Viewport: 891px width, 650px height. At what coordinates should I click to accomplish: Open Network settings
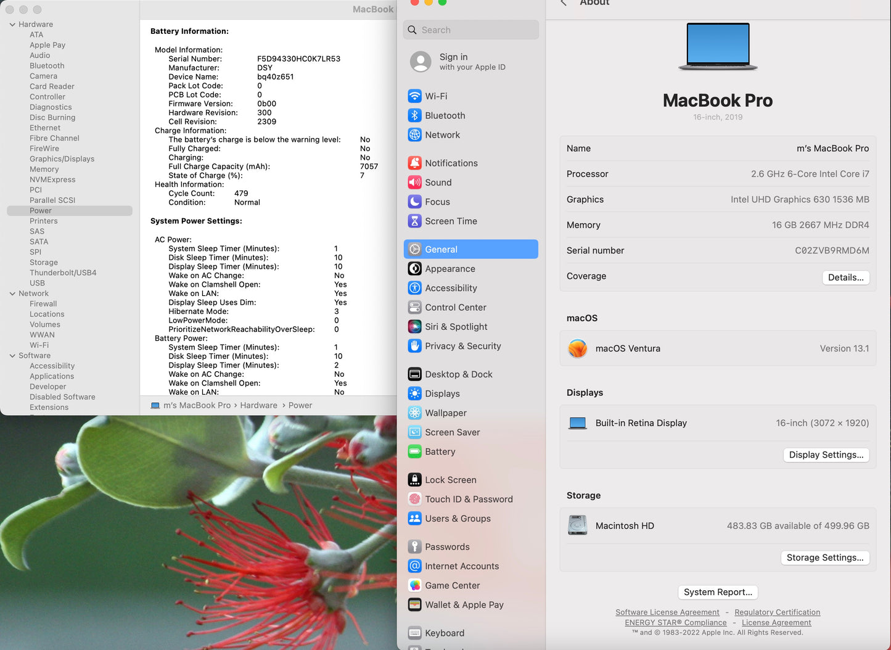(x=442, y=135)
